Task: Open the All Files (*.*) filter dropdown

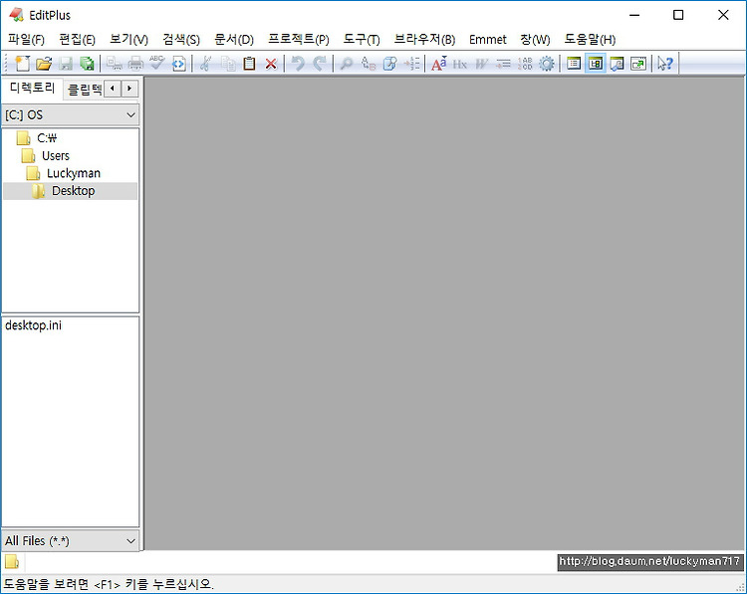Action: coord(71,541)
